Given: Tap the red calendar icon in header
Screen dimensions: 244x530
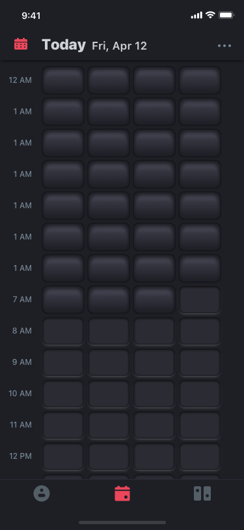Looking at the screenshot, I should [x=21, y=44].
